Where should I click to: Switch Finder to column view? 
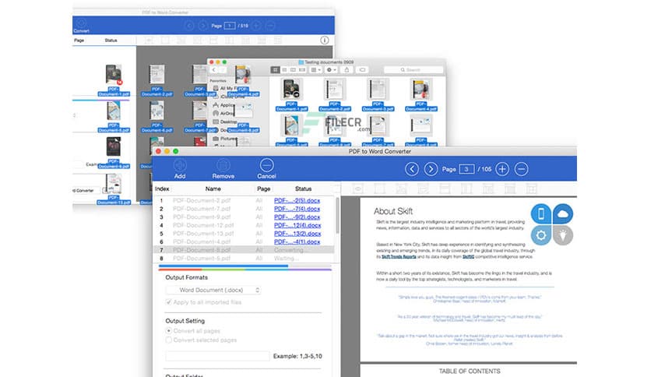coord(293,70)
